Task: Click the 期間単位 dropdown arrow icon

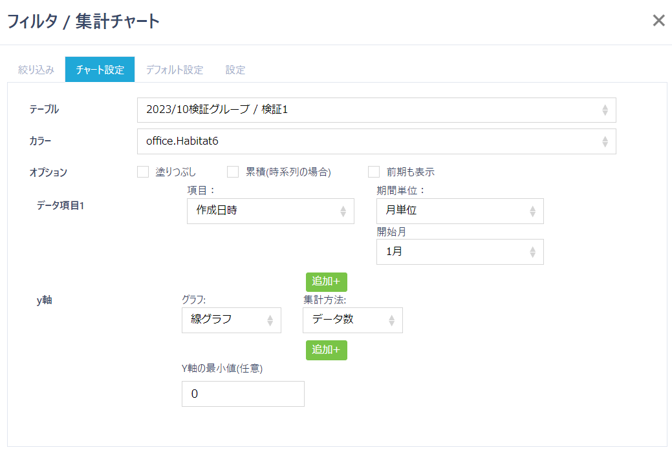Action: 534,211
